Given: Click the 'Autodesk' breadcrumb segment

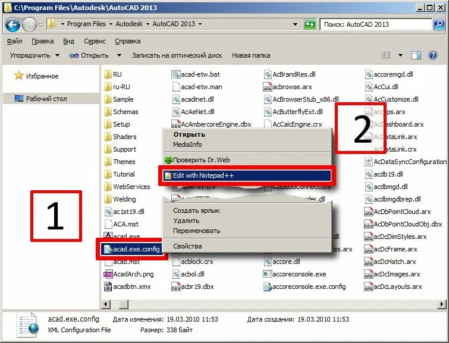Looking at the screenshot, I should 129,24.
